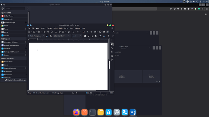Click the System Settings search field
Screen dimensions: 209x117
(15, 9)
